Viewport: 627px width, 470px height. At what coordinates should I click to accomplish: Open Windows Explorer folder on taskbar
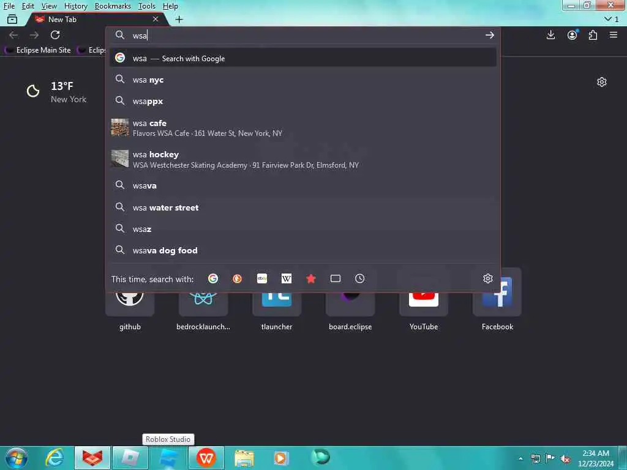coord(244,458)
